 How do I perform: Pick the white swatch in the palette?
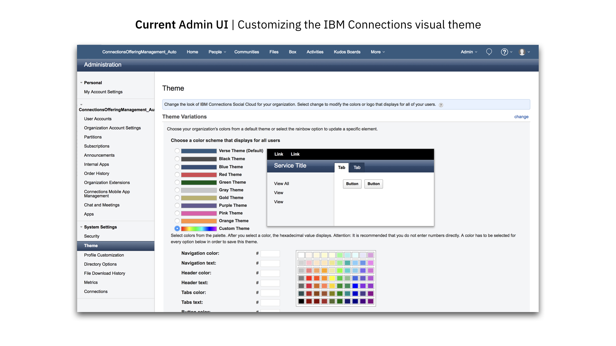pyautogui.click(x=301, y=255)
